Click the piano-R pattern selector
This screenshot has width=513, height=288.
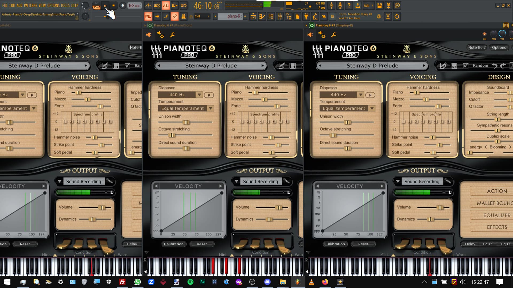coord(230,17)
